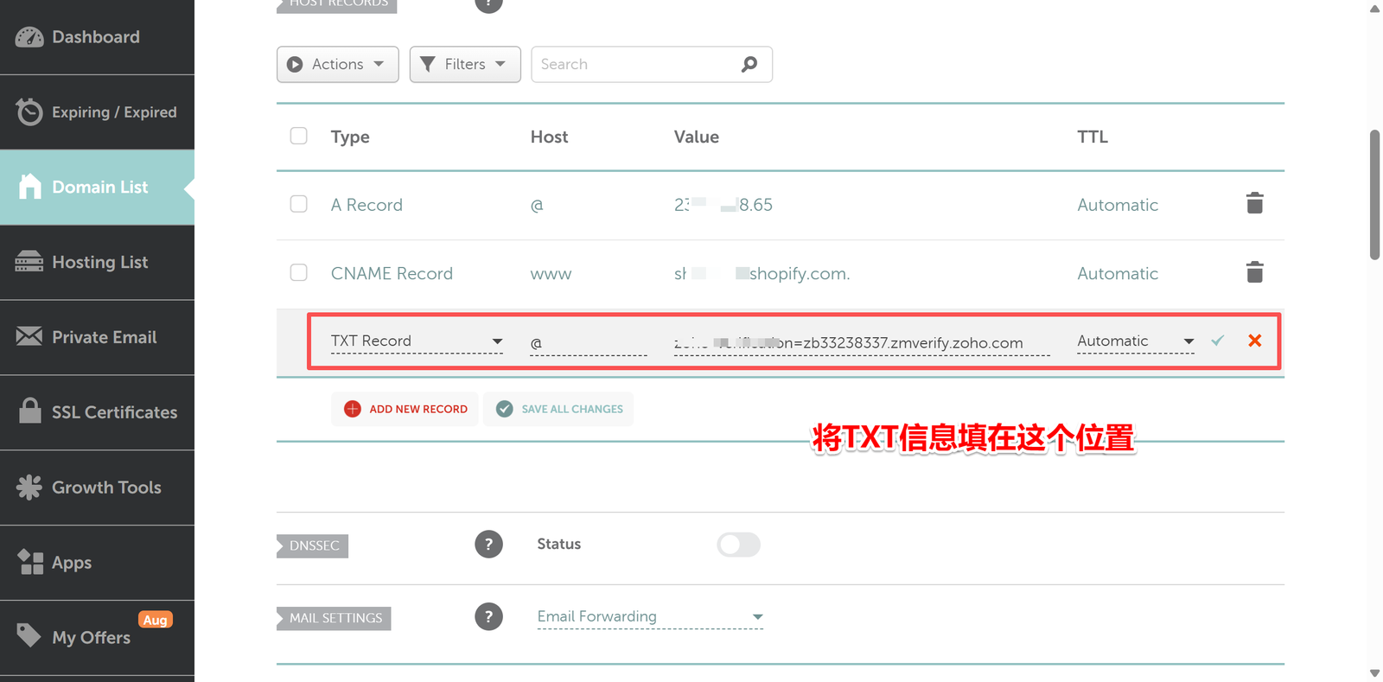This screenshot has width=1383, height=682.
Task: Open the TXT Record type dropdown
Action: pos(417,341)
